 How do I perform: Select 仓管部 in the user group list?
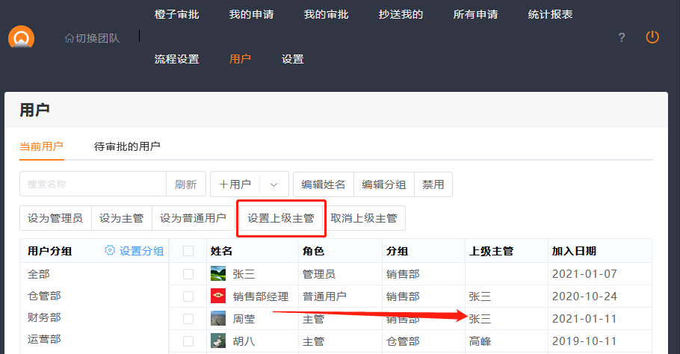(44, 296)
